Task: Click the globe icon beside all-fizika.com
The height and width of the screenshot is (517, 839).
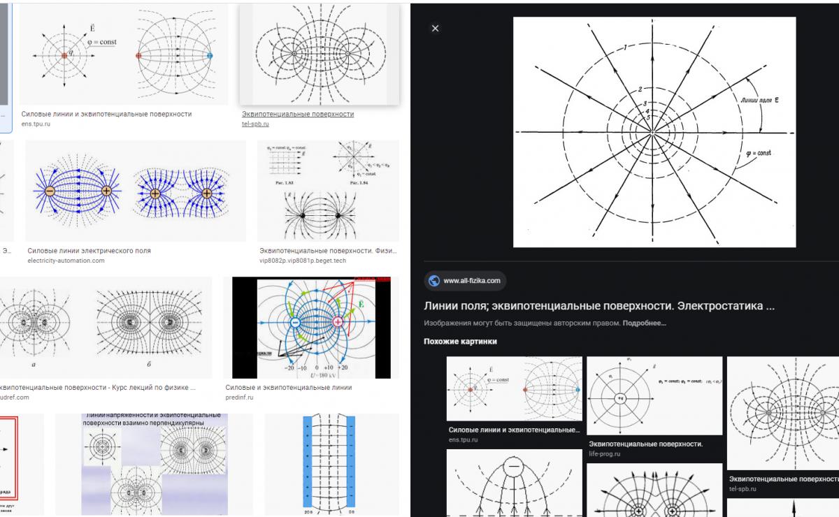Action: click(x=433, y=281)
